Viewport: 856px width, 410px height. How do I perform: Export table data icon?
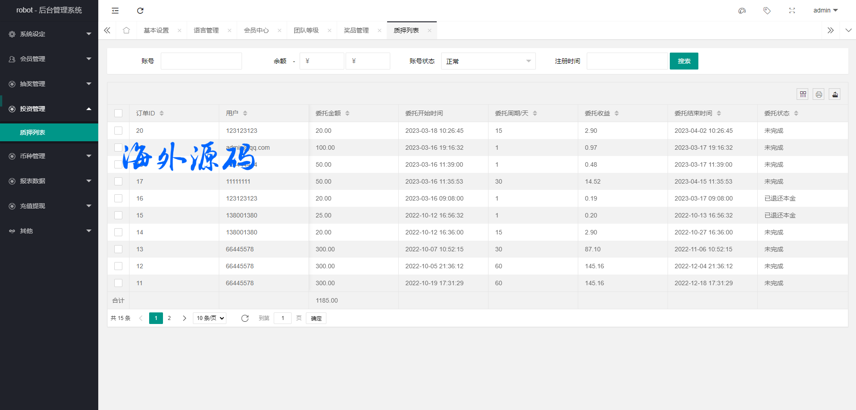coord(835,94)
